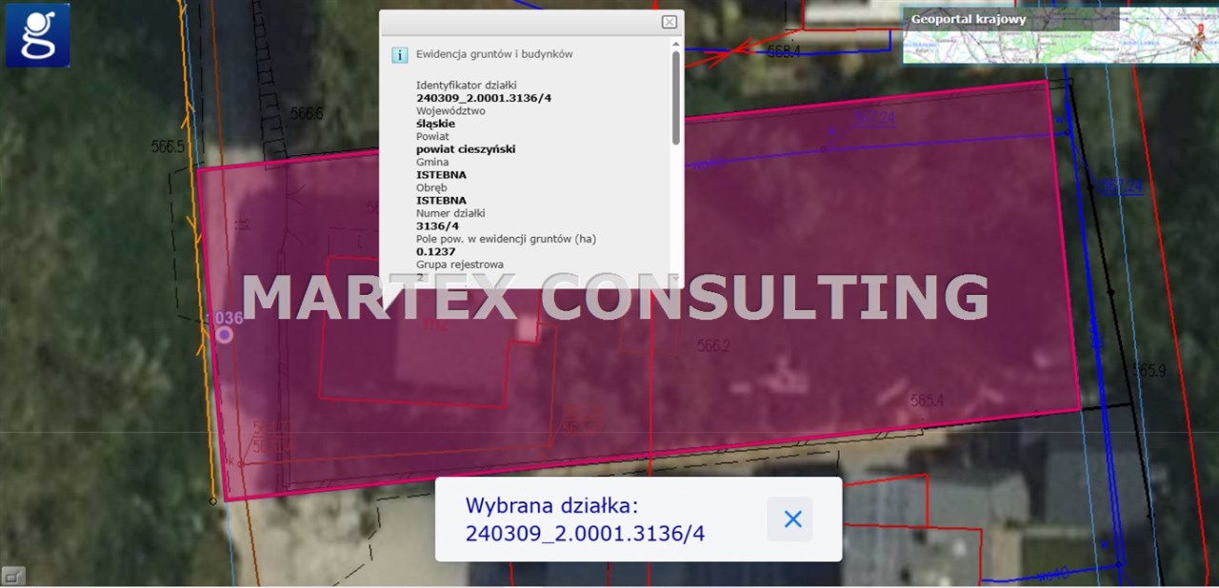Click the 'śląskie' voivodeship value
Image resolution: width=1219 pixels, height=588 pixels.
[x=435, y=124]
